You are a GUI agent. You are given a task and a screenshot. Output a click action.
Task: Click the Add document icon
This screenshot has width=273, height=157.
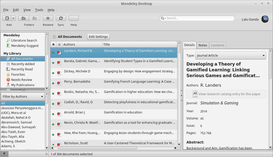click(x=7, y=18)
